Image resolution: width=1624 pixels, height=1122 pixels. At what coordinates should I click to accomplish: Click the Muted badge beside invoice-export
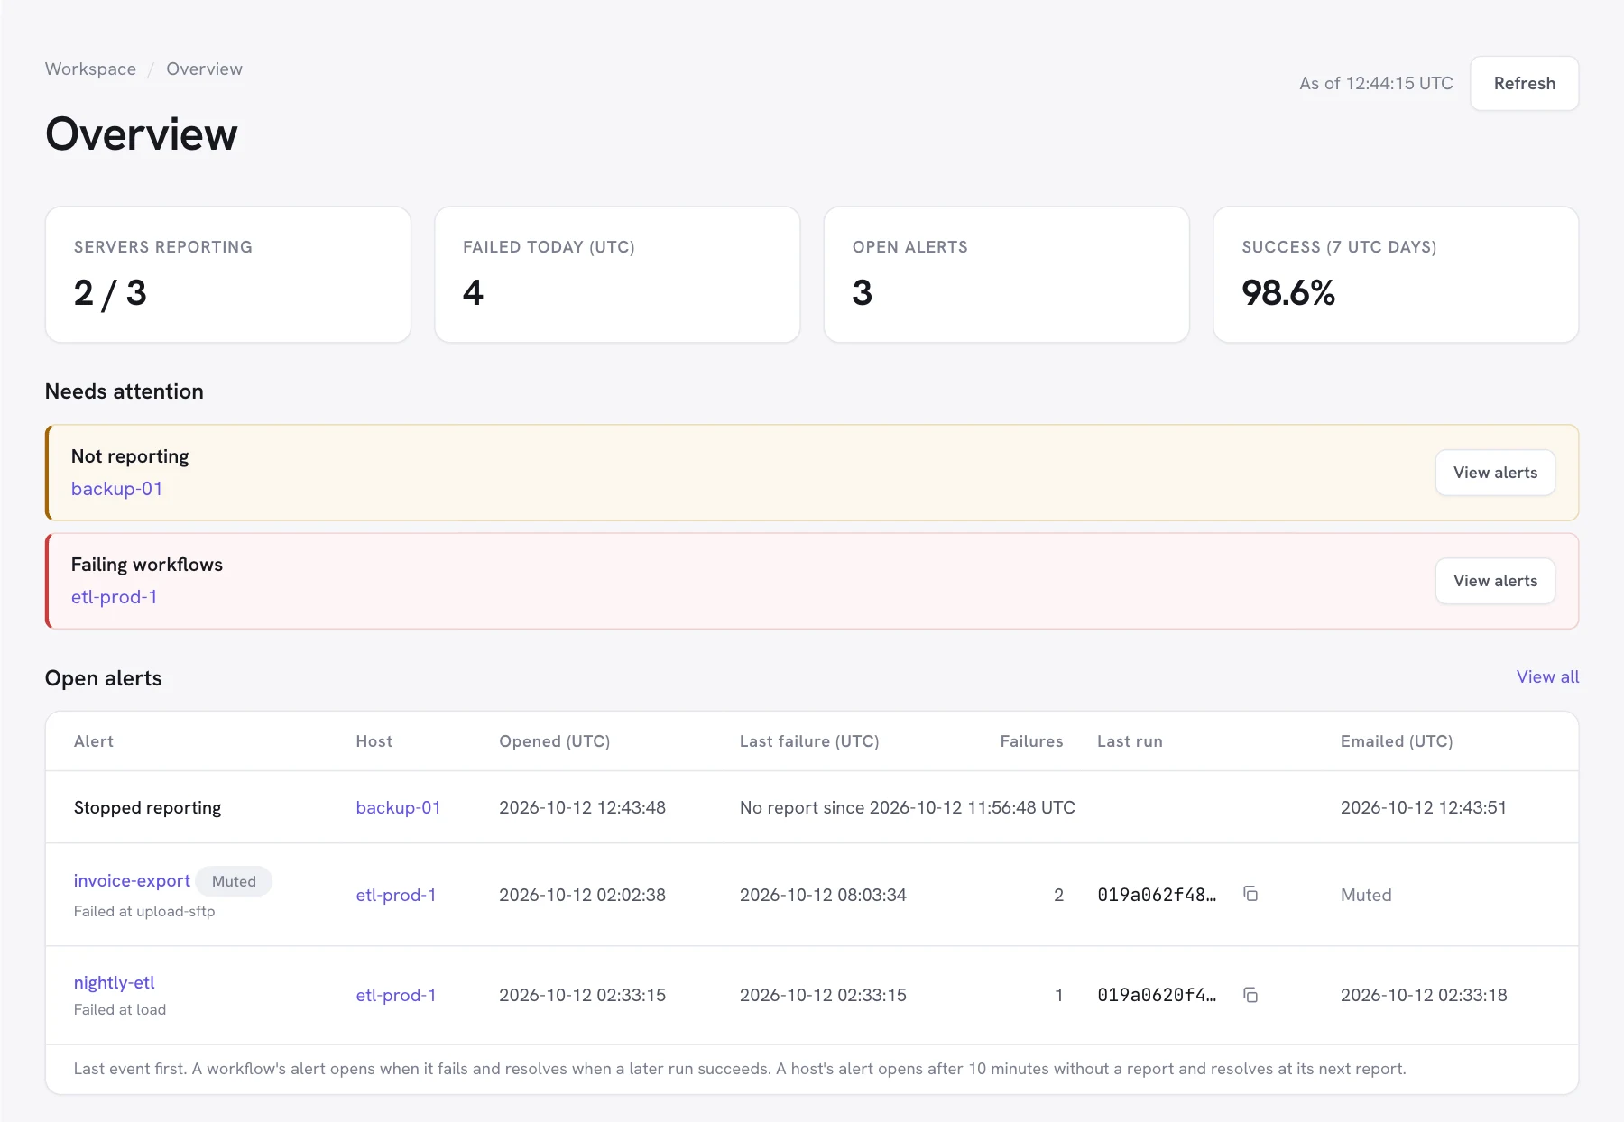234,881
